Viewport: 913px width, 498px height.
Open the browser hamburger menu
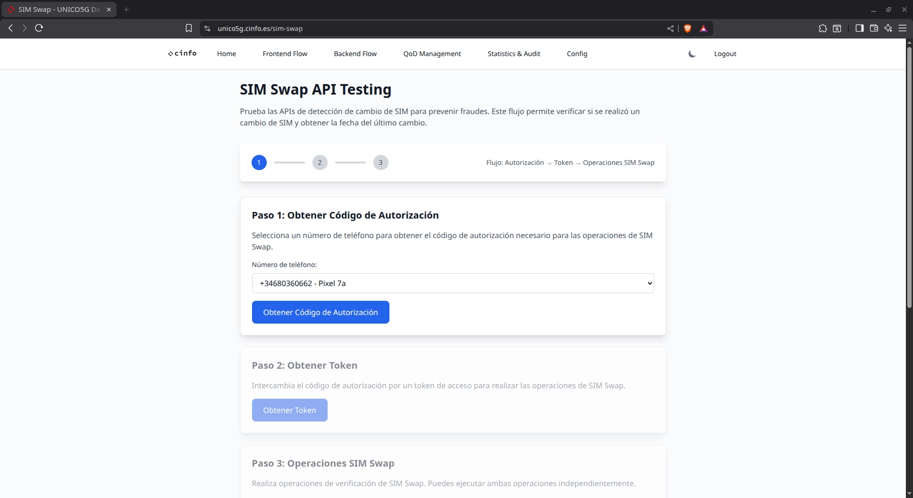coord(903,29)
